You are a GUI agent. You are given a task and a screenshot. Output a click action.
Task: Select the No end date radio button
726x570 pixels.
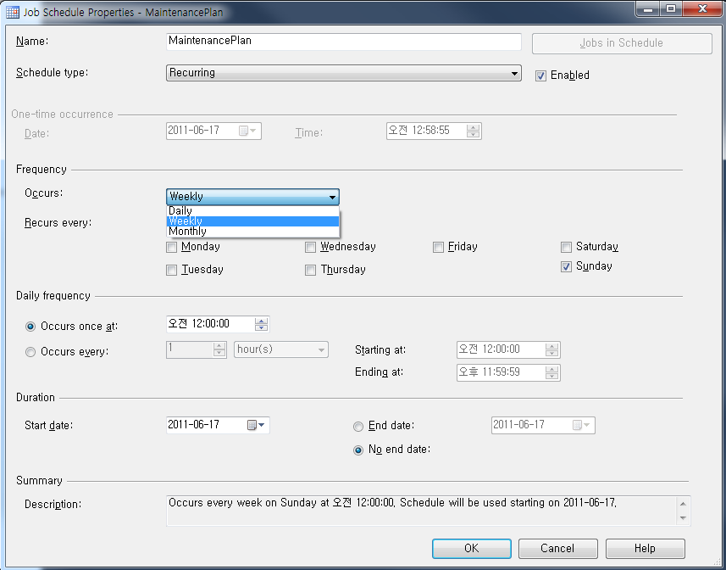click(357, 450)
